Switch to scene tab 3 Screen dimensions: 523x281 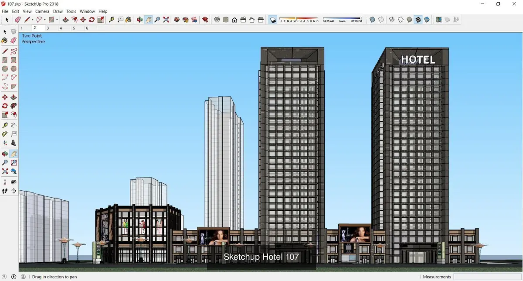click(48, 28)
